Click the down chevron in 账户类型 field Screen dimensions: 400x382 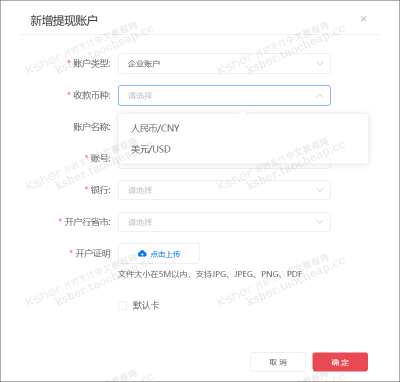click(319, 63)
